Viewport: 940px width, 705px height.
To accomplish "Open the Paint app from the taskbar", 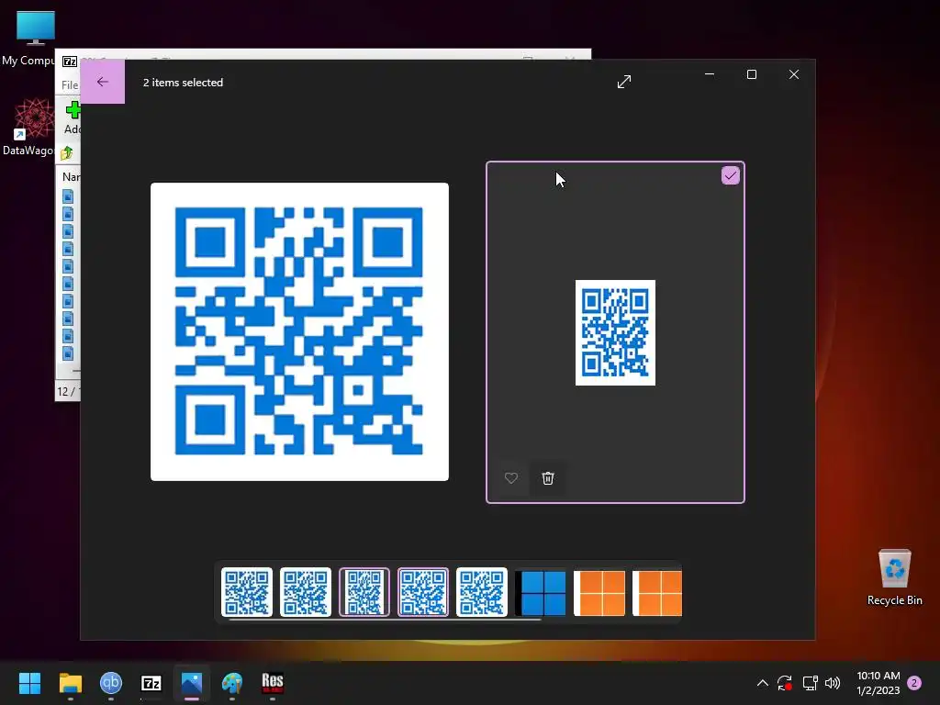I will point(232,683).
